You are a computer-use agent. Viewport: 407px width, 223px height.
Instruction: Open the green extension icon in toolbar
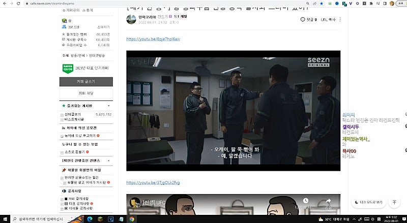coord(330,4)
